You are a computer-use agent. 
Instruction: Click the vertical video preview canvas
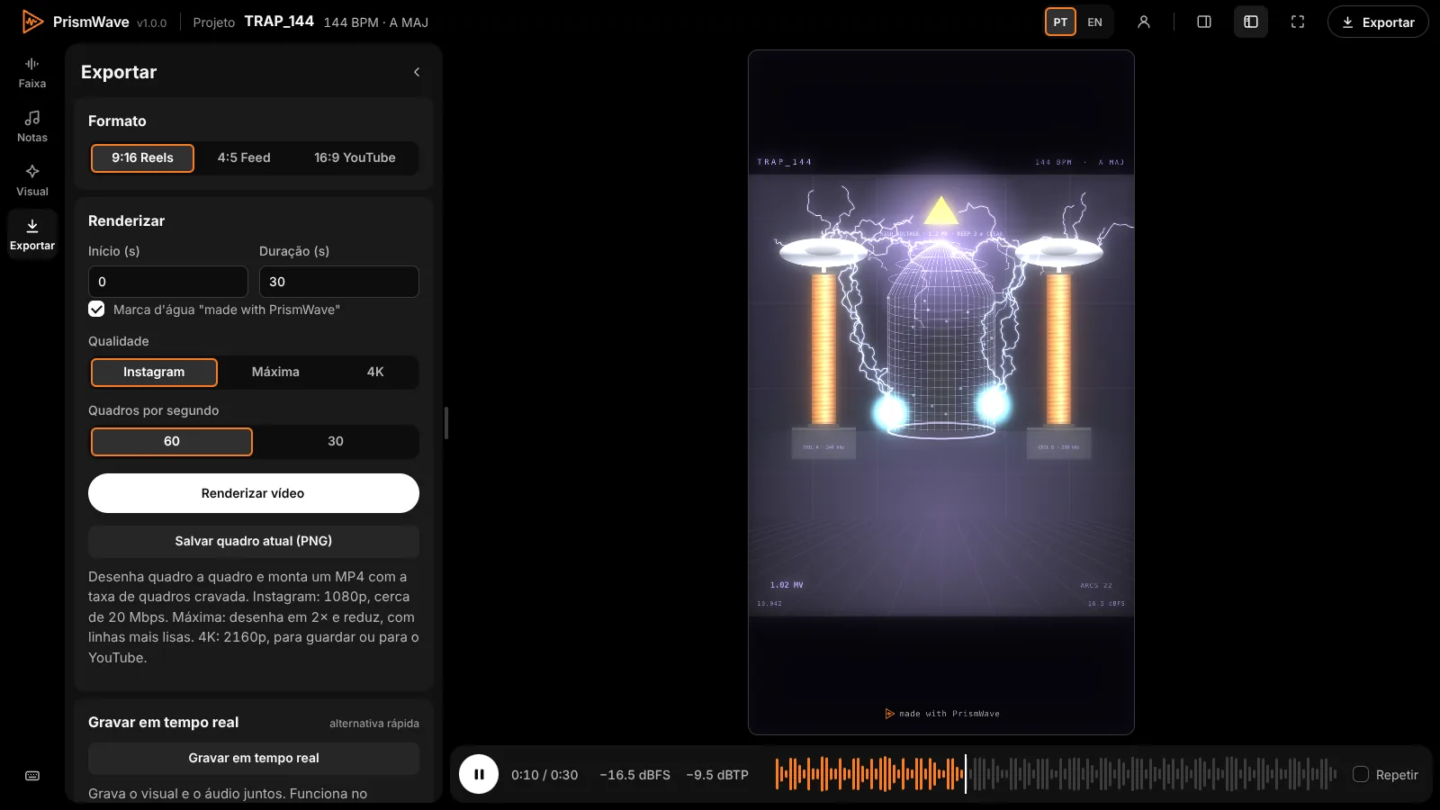point(941,392)
